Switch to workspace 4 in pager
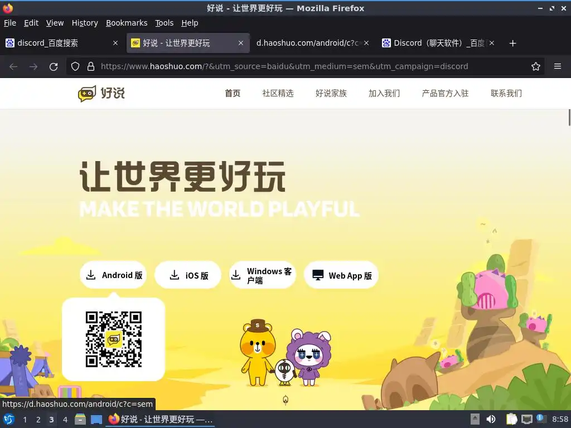This screenshot has height=428, width=571. tap(65, 420)
